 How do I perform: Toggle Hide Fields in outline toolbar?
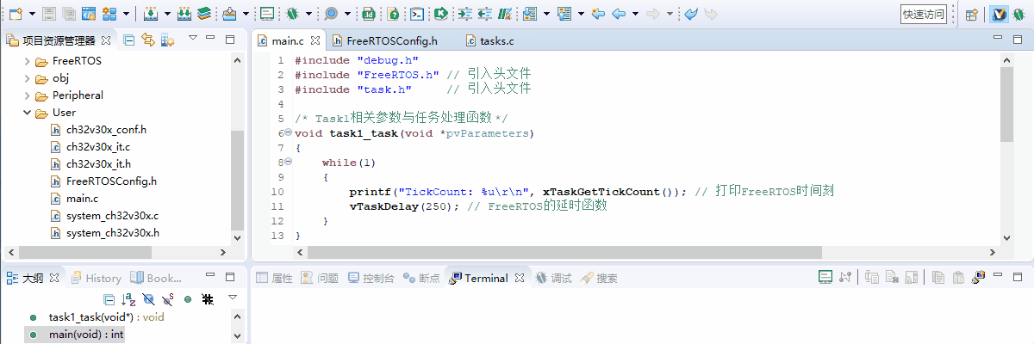(x=149, y=298)
